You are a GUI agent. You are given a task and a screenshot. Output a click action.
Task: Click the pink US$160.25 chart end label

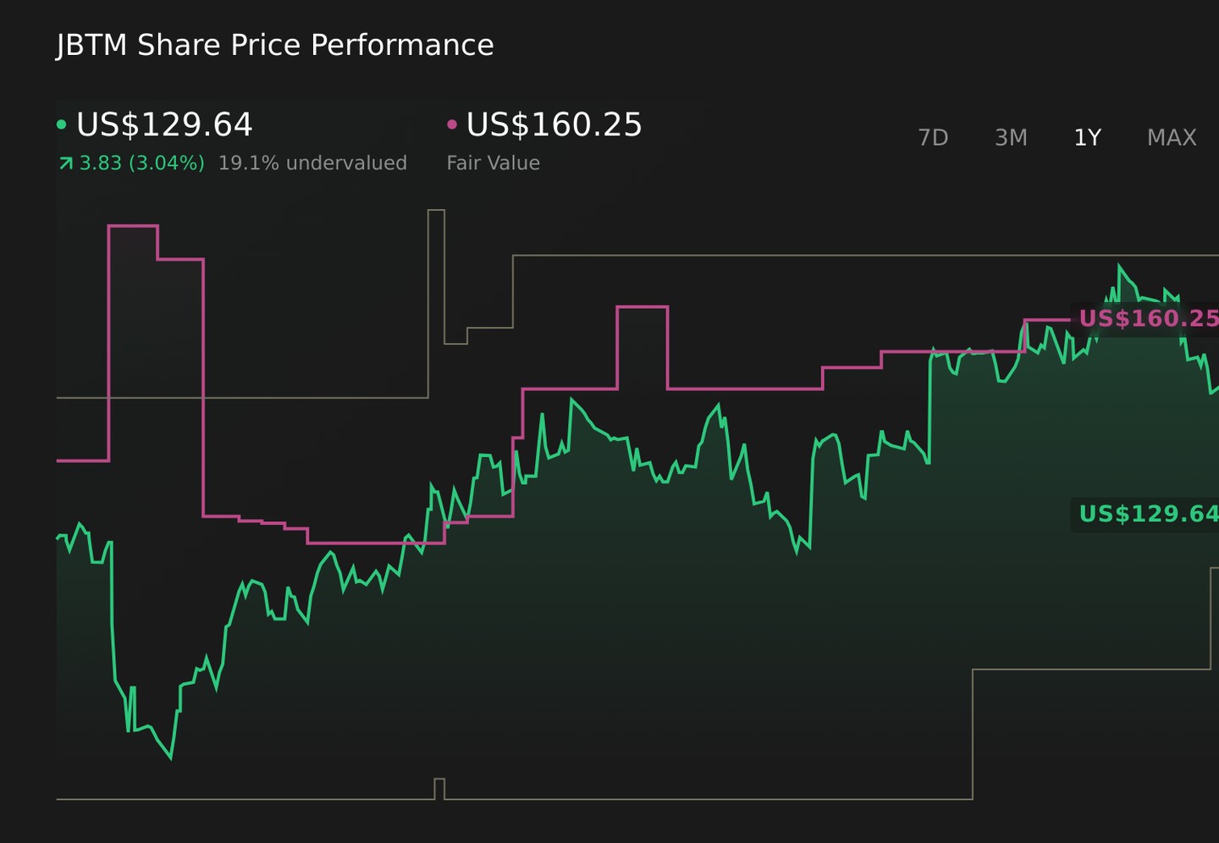(1147, 319)
